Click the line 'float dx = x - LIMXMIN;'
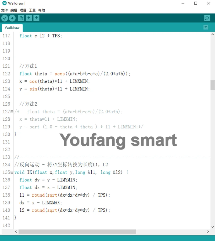 pos(48,188)
